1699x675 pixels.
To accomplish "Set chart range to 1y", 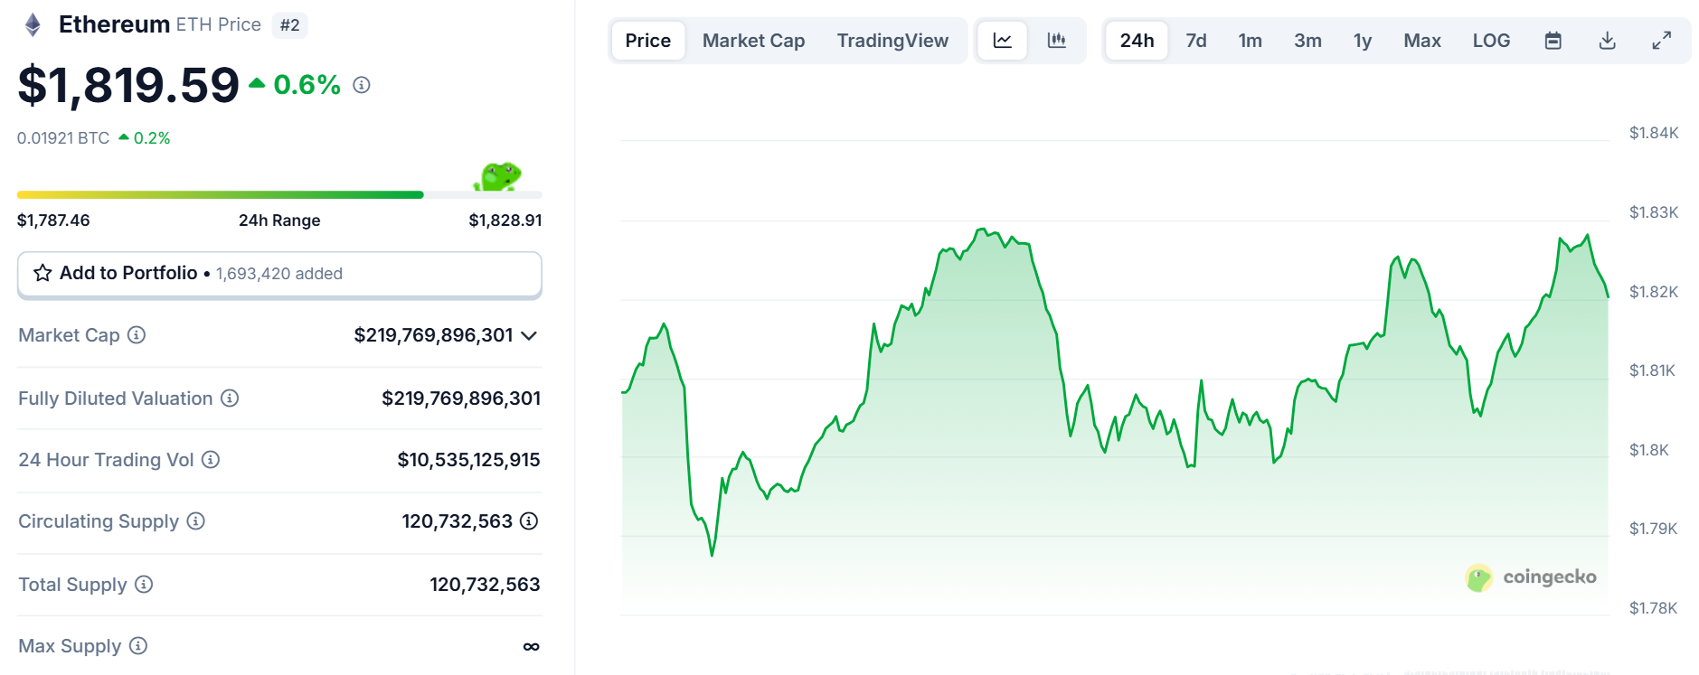I will pyautogui.click(x=1363, y=41).
